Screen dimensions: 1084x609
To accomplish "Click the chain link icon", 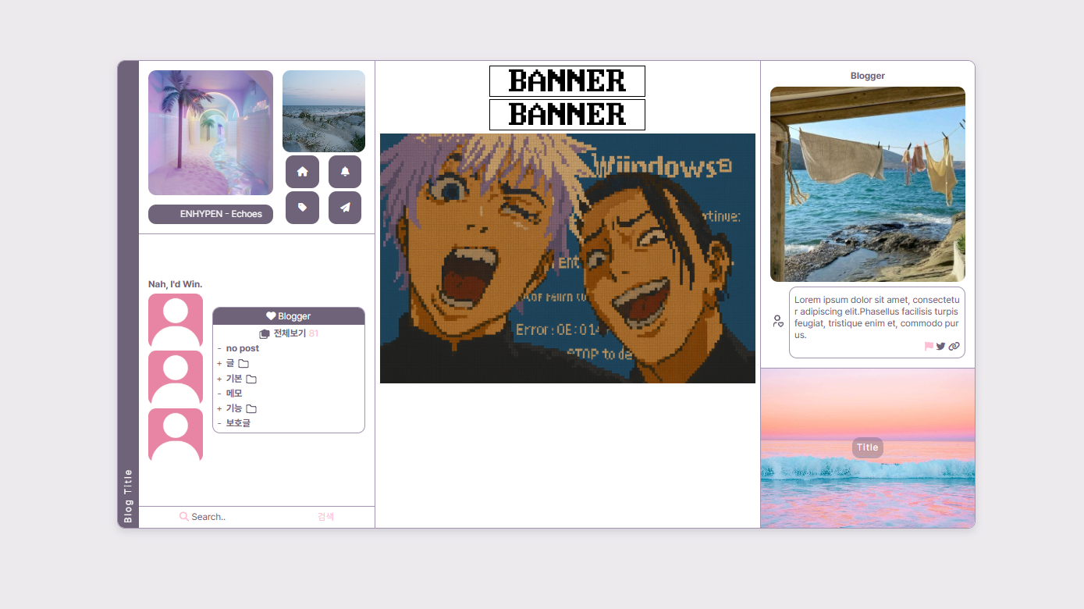I will 954,347.
